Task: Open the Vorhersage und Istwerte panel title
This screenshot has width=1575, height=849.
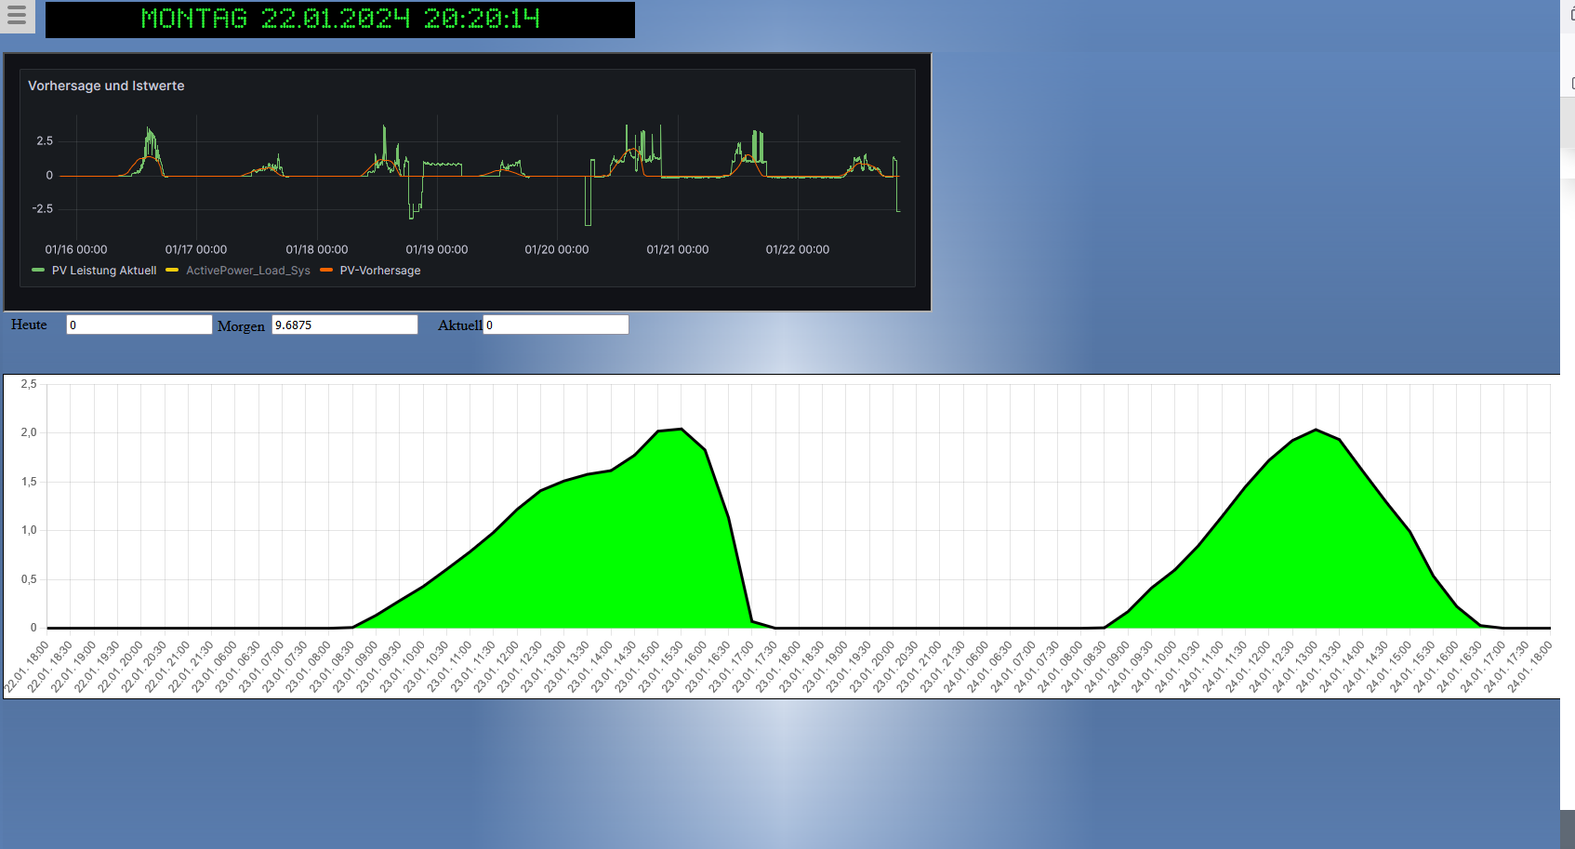Action: click(x=106, y=86)
